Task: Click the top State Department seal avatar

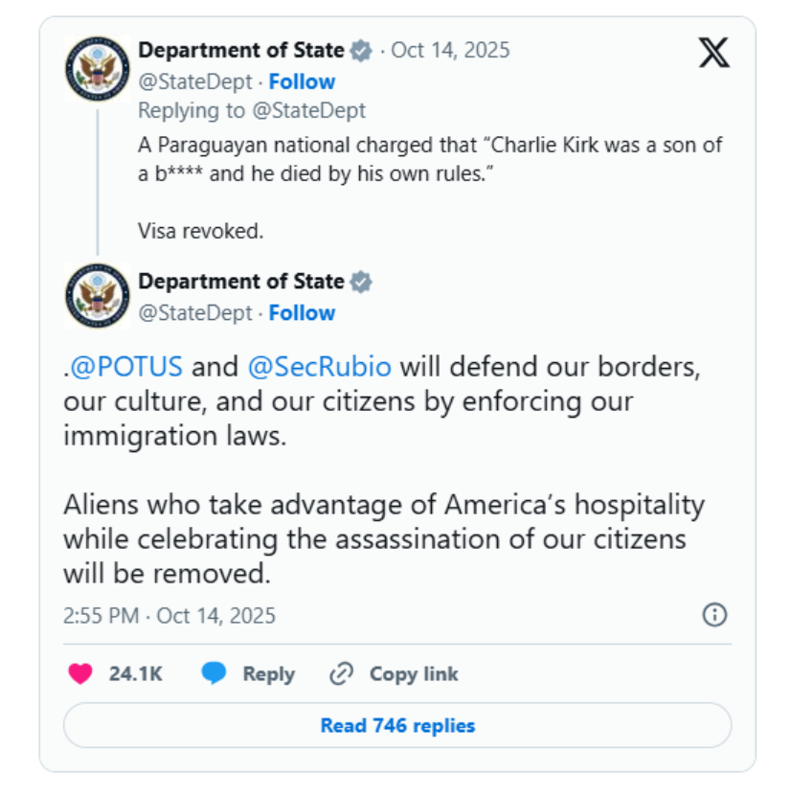Action: pyautogui.click(x=98, y=68)
